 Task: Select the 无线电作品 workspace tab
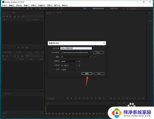114,9
